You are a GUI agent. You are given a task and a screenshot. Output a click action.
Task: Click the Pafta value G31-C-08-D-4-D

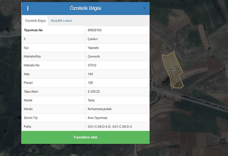[99, 127]
